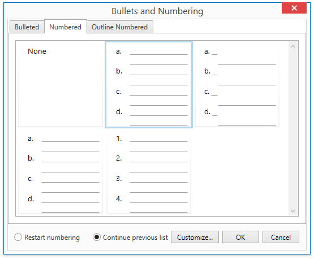Select the Numbered tab
Image resolution: width=314 pixels, height=259 pixels.
pos(65,27)
